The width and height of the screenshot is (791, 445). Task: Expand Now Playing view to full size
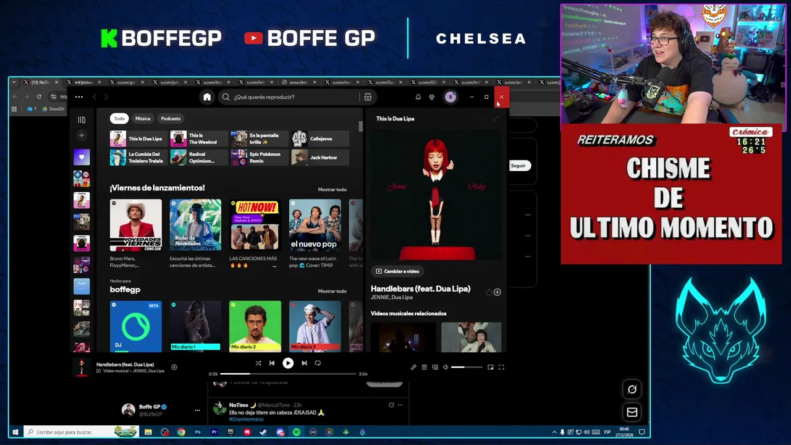(496, 119)
